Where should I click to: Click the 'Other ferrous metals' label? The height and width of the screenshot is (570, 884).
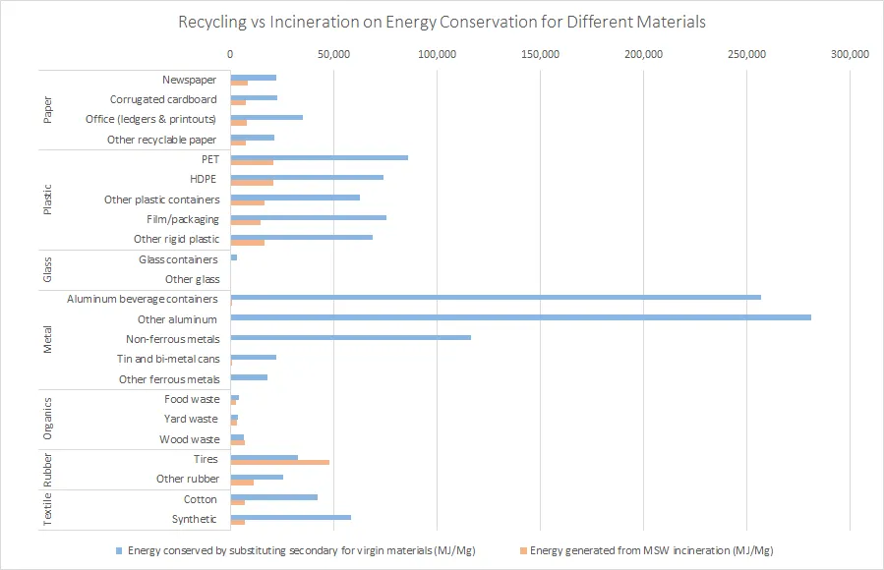pyautogui.click(x=169, y=379)
